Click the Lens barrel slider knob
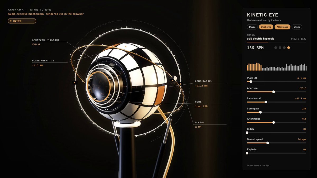Screen dimensions: 317x178 click(x=266, y=102)
